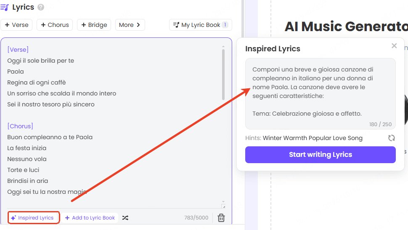This screenshot has width=408, height=230.
Task: Click the lyrics box resize handle
Action: [x=223, y=206]
